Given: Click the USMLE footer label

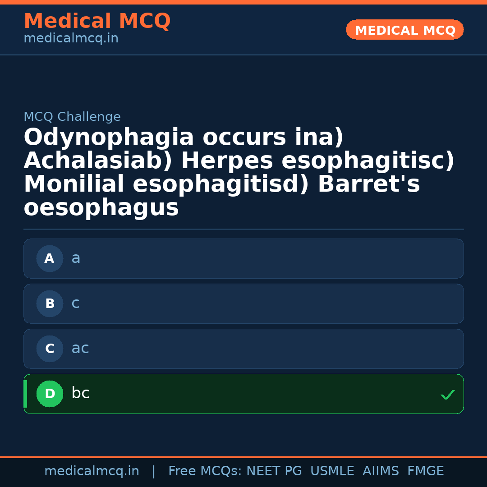Looking at the screenshot, I should pos(332,471).
